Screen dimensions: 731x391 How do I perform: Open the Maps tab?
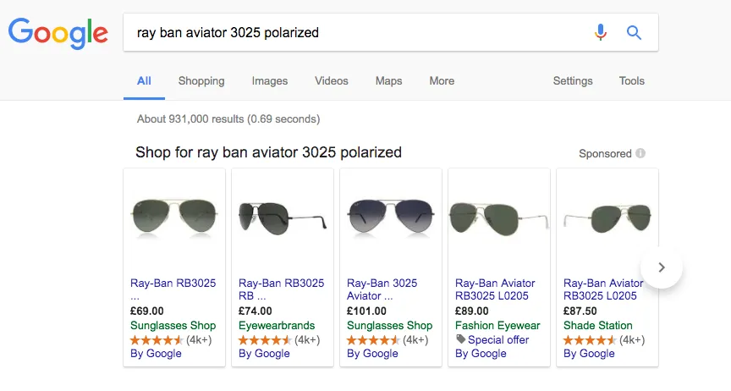click(389, 80)
